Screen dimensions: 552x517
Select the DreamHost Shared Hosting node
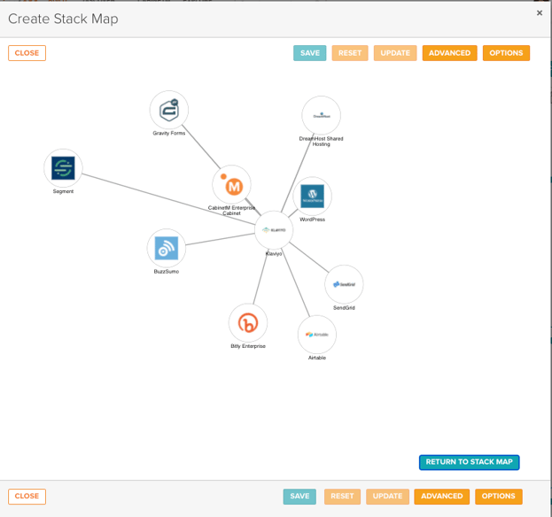click(x=321, y=115)
